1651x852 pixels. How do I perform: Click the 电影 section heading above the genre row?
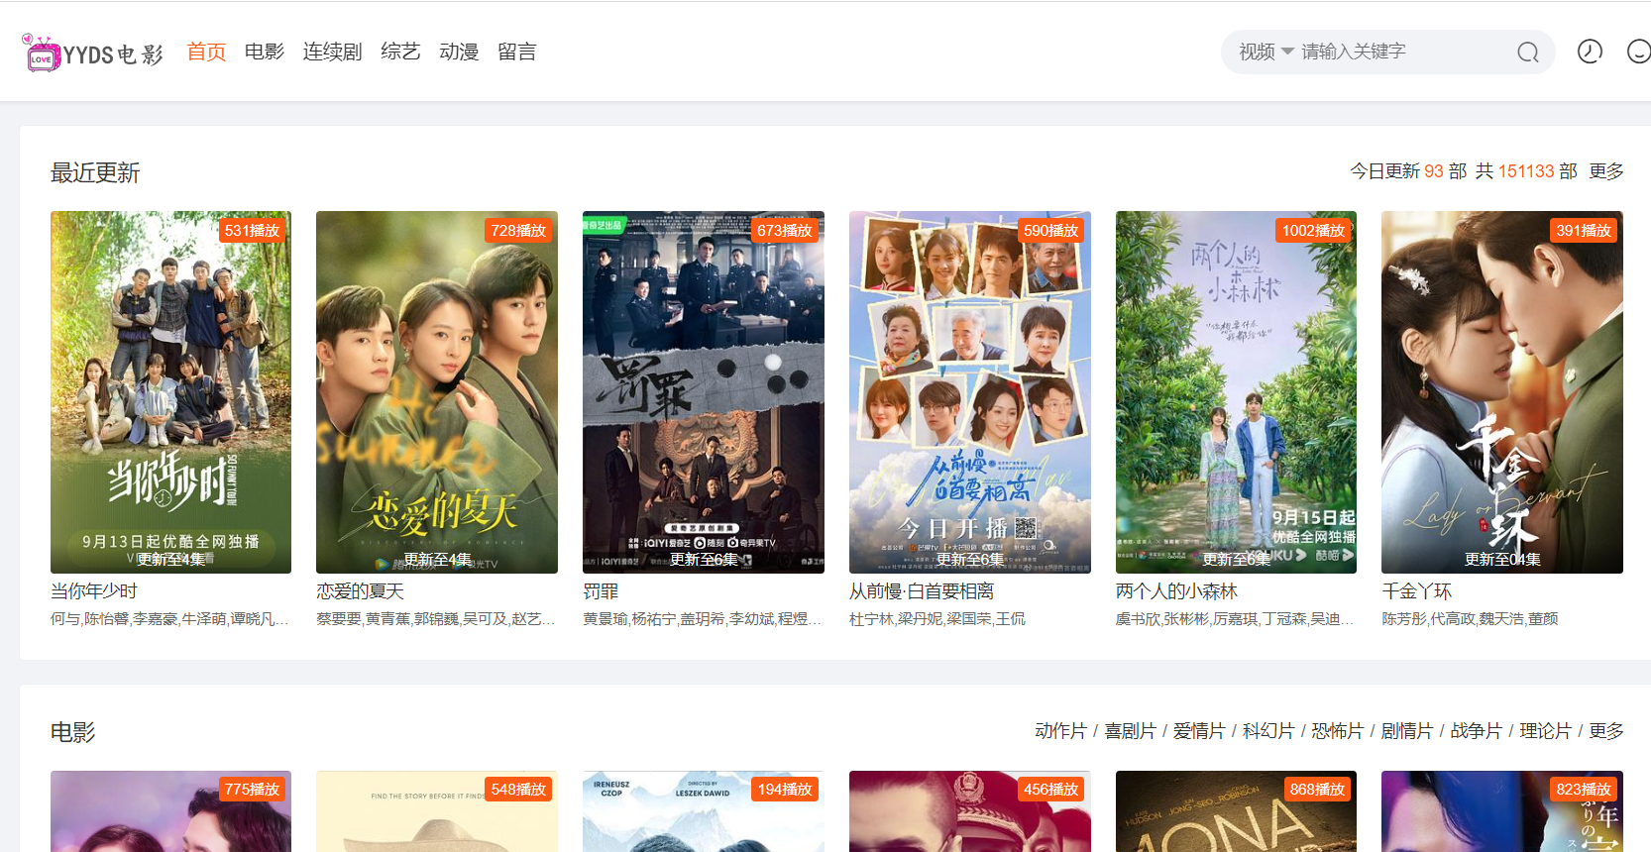pos(73,733)
